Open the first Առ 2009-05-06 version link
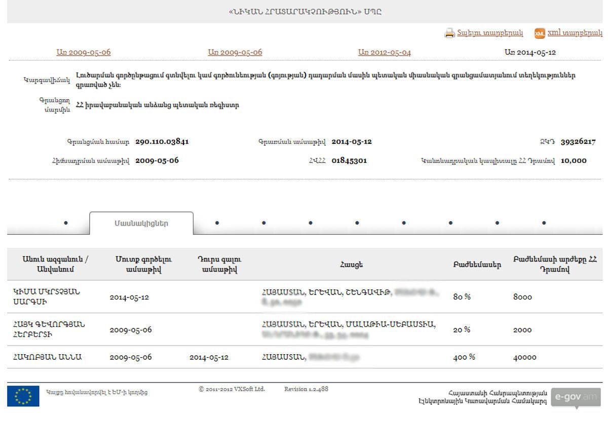The image size is (608, 422). click(84, 52)
